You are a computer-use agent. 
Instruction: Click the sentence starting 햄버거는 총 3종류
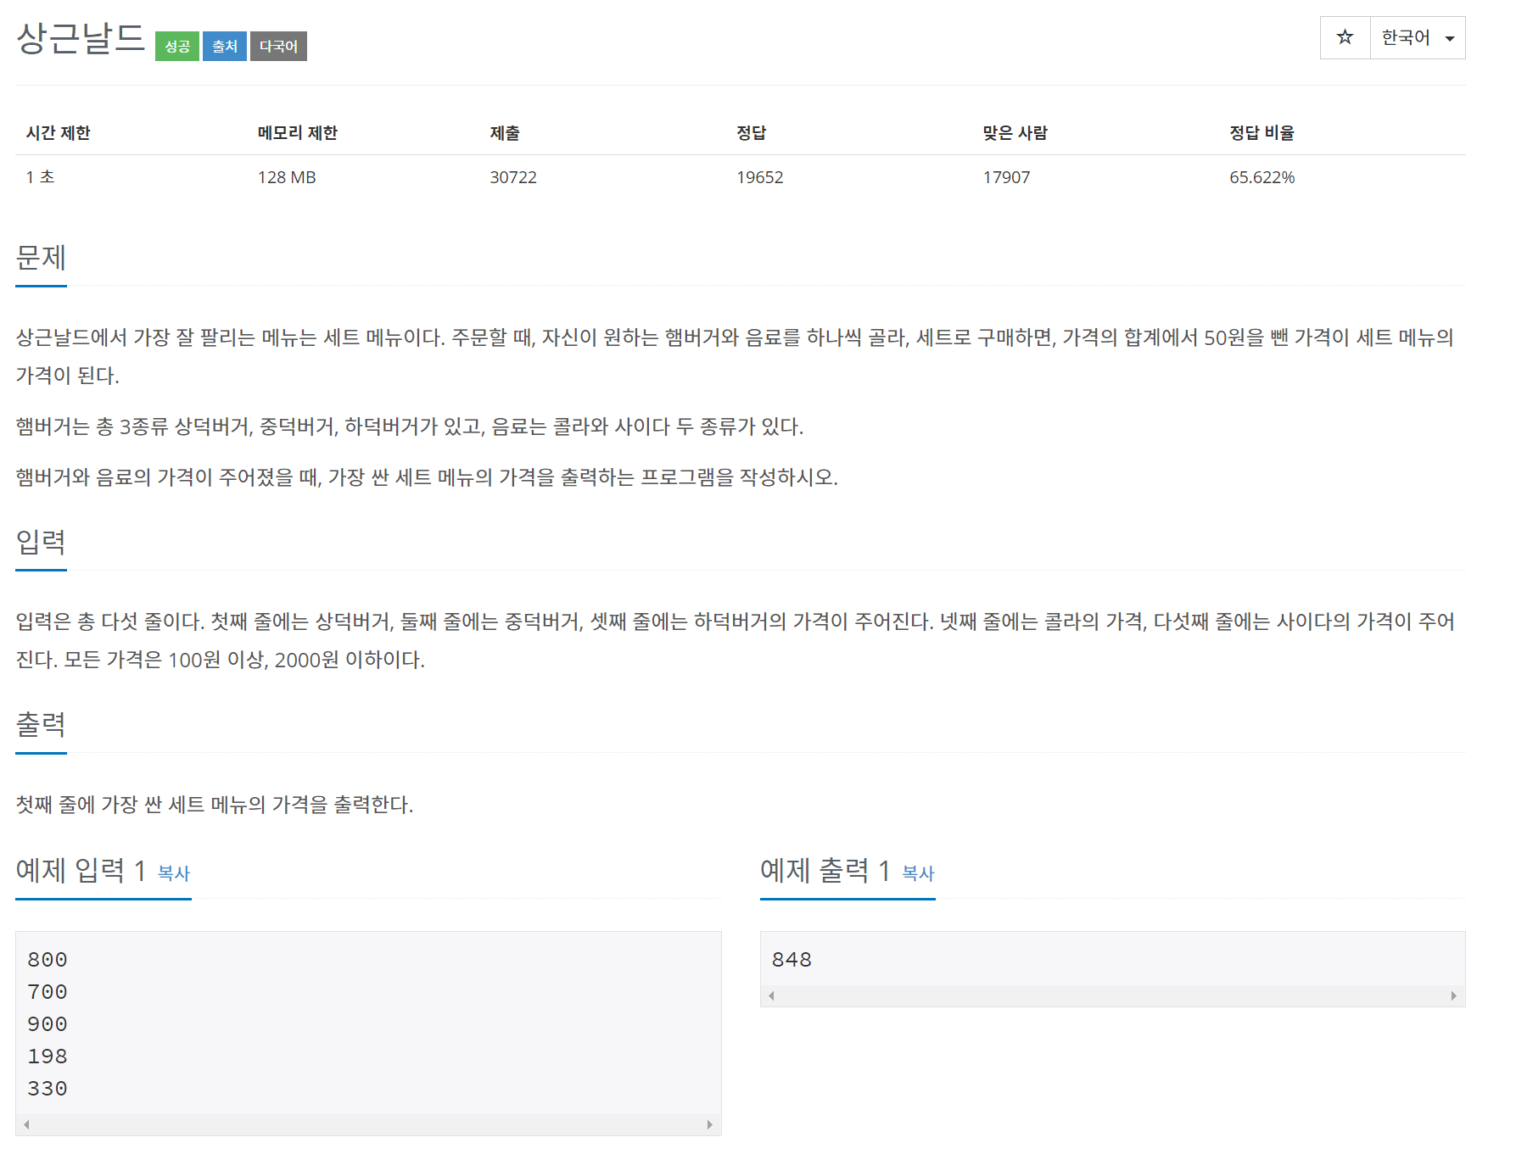coord(410,426)
